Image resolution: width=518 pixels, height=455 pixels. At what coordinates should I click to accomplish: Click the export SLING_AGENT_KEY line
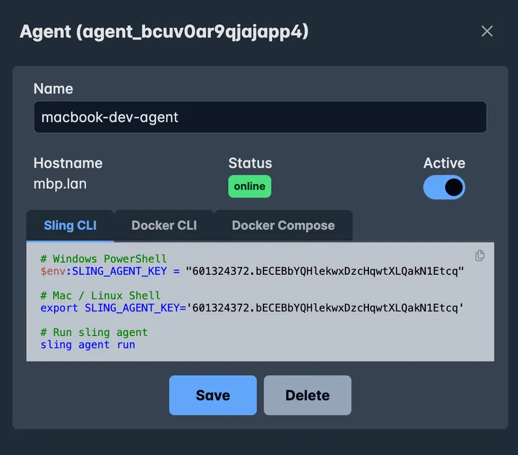tap(252, 308)
